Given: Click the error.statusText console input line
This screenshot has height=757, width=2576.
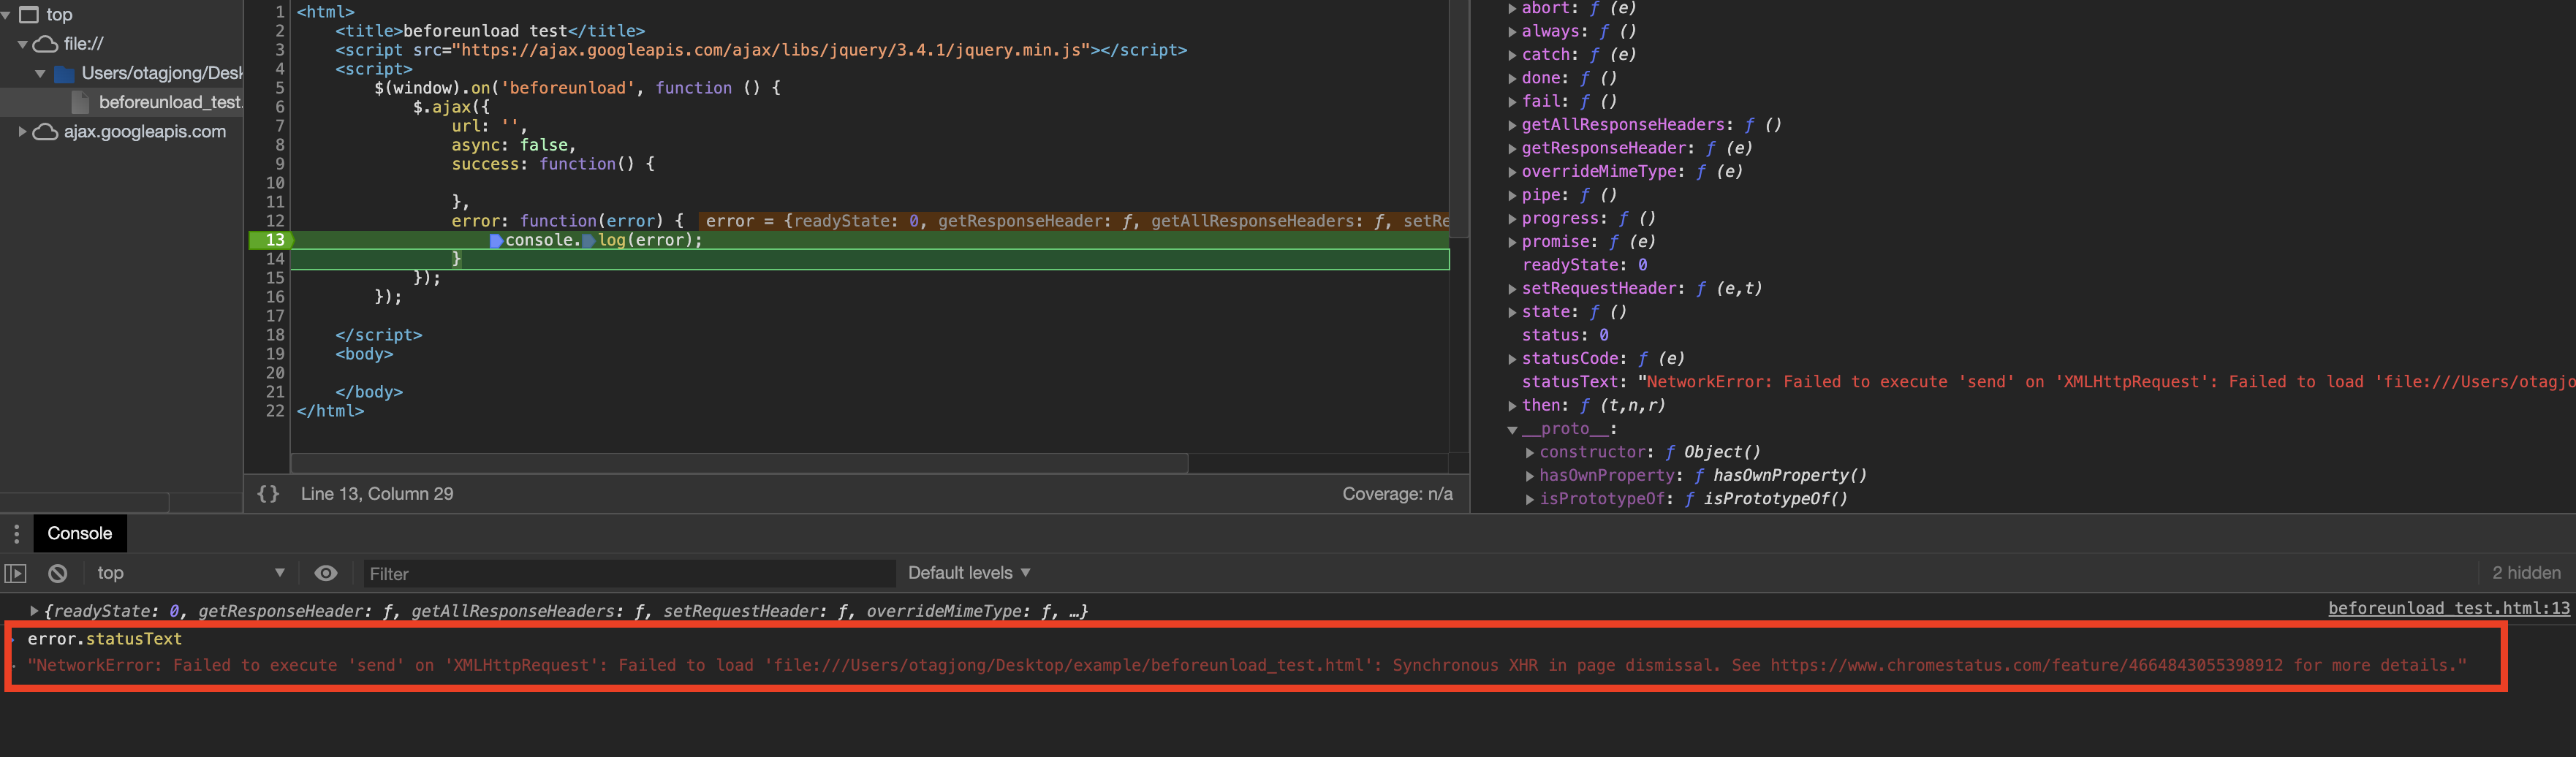Looking at the screenshot, I should (x=105, y=639).
